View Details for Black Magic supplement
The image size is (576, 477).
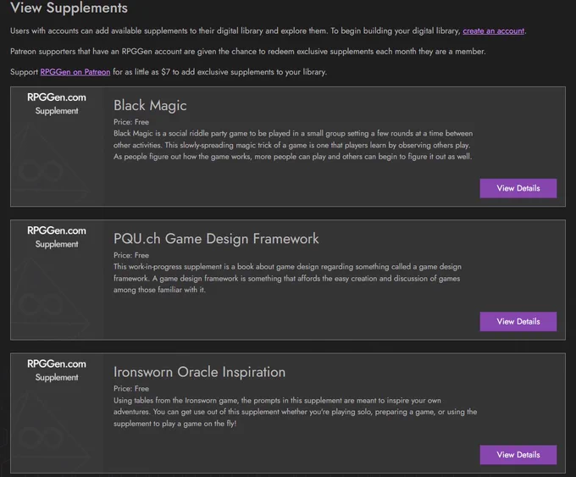[518, 188]
